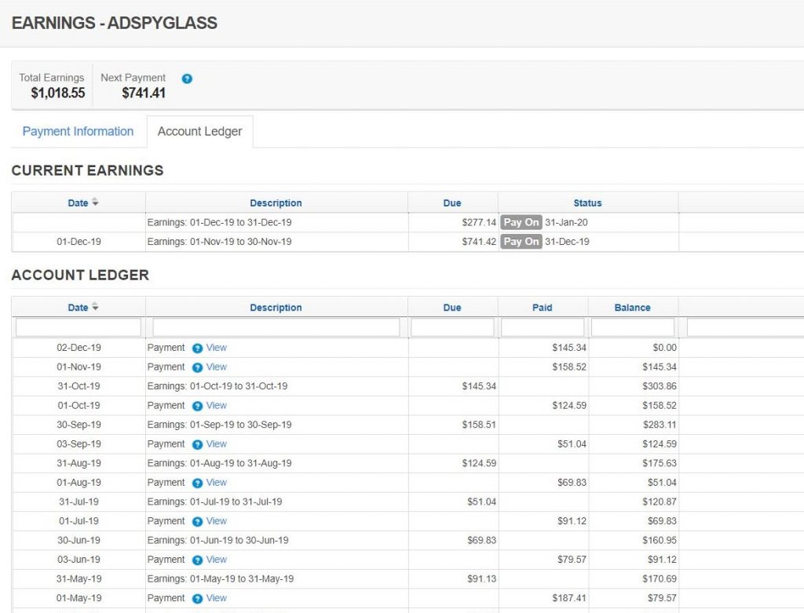This screenshot has height=613, width=804.
Task: Click help icon on 03-Sep-19 payment row
Action: (x=197, y=444)
